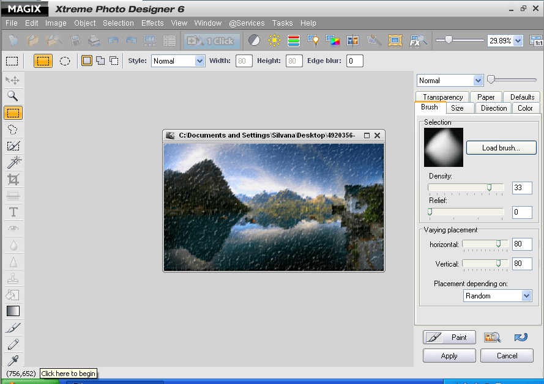Click the brush selection preview thumbnail
544x384 pixels.
tap(443, 147)
